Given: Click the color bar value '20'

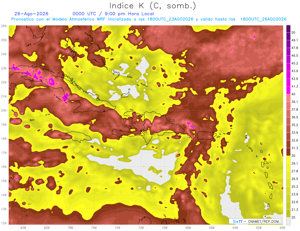Looking at the screenshot, I should click(x=294, y=217).
